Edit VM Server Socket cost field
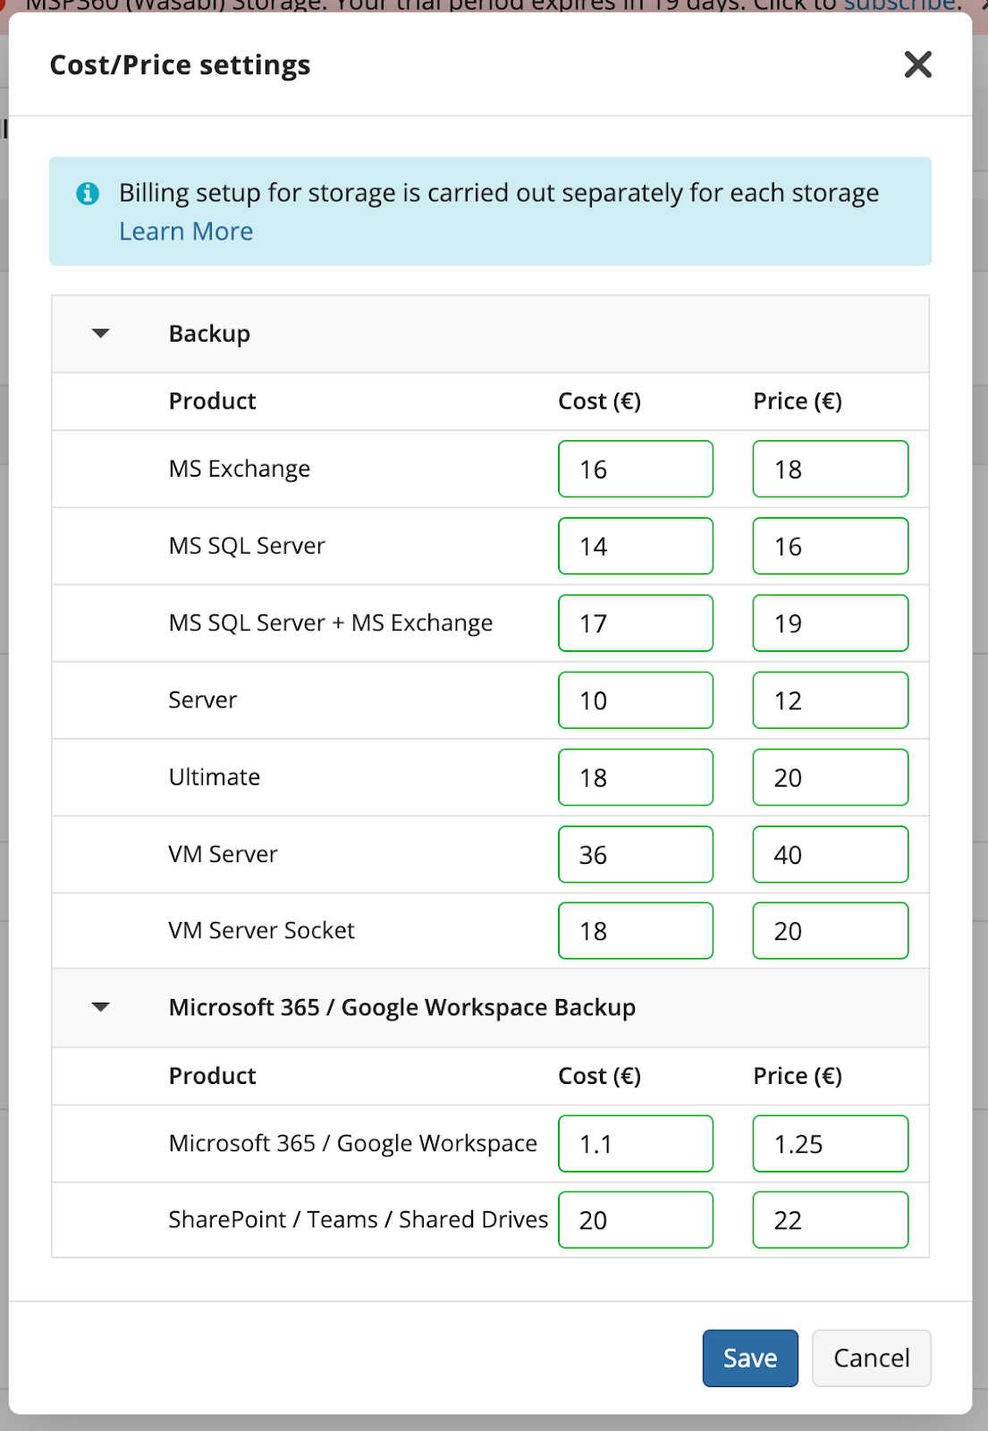988x1431 pixels. (636, 930)
